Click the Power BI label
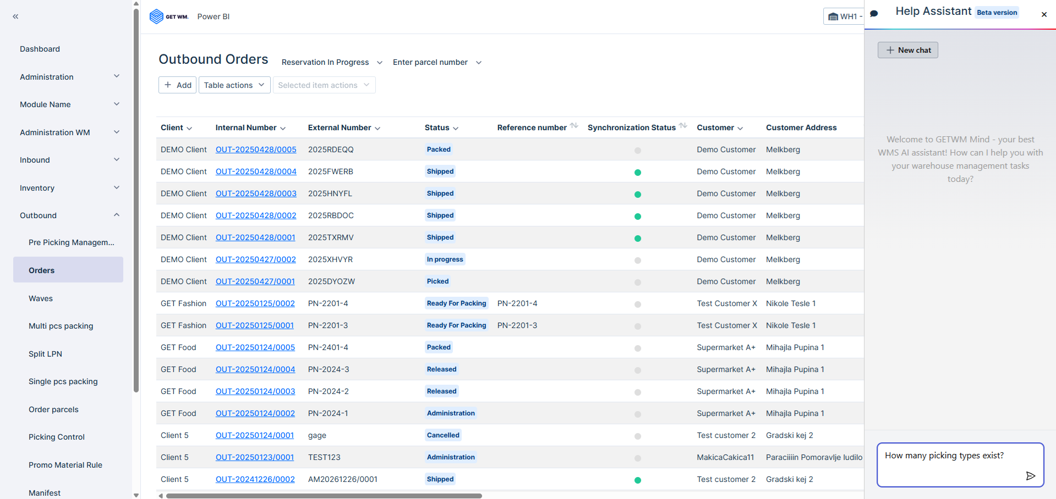Screen dimensions: 1056x499 coord(214,16)
